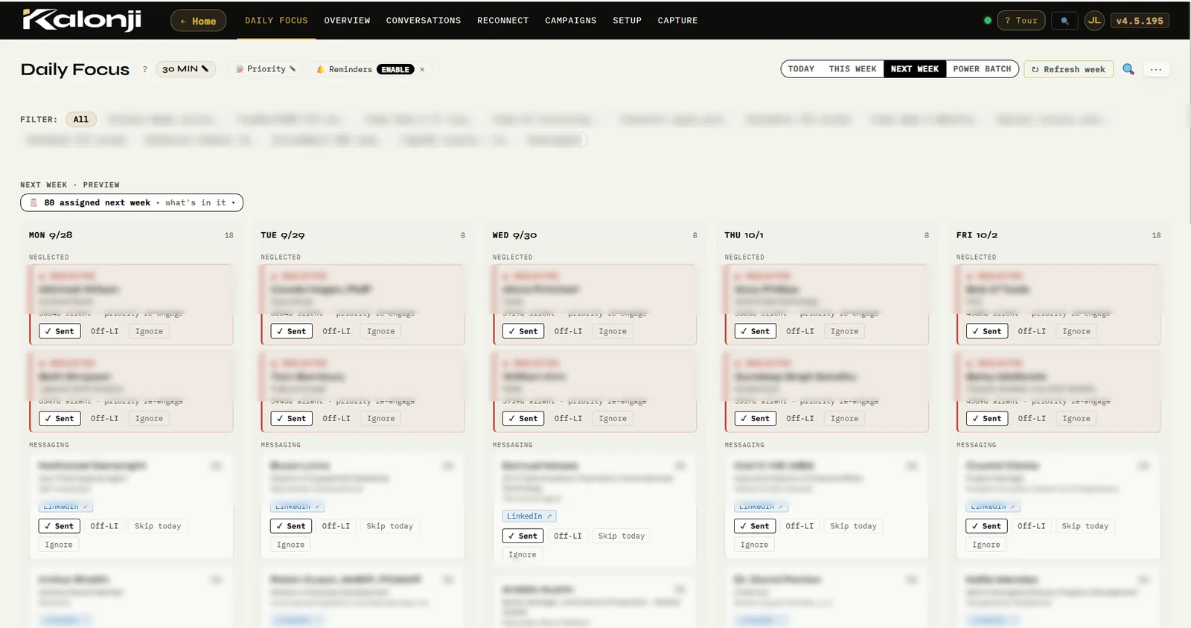
Task: Mark second MON 9/28 neglected card Sent
Action: click(x=60, y=418)
